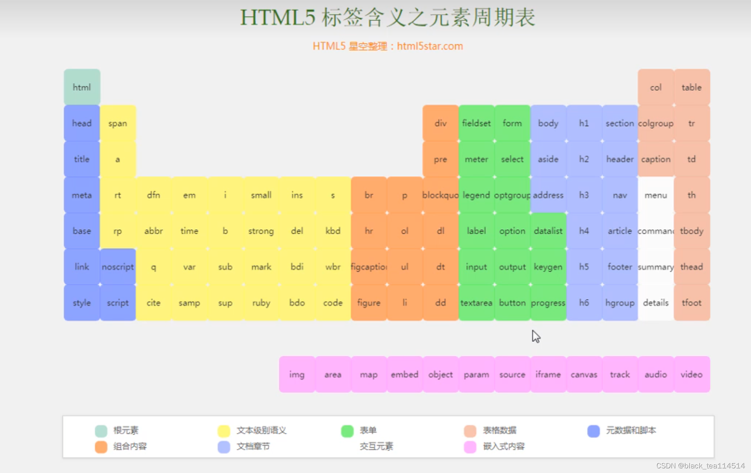Click the textarea element tile
Screen dimensions: 751x473
click(x=476, y=303)
